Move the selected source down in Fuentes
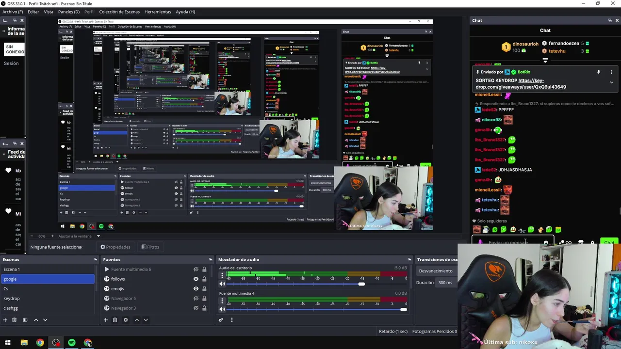Viewport: 621px width, 349px height. (146, 320)
